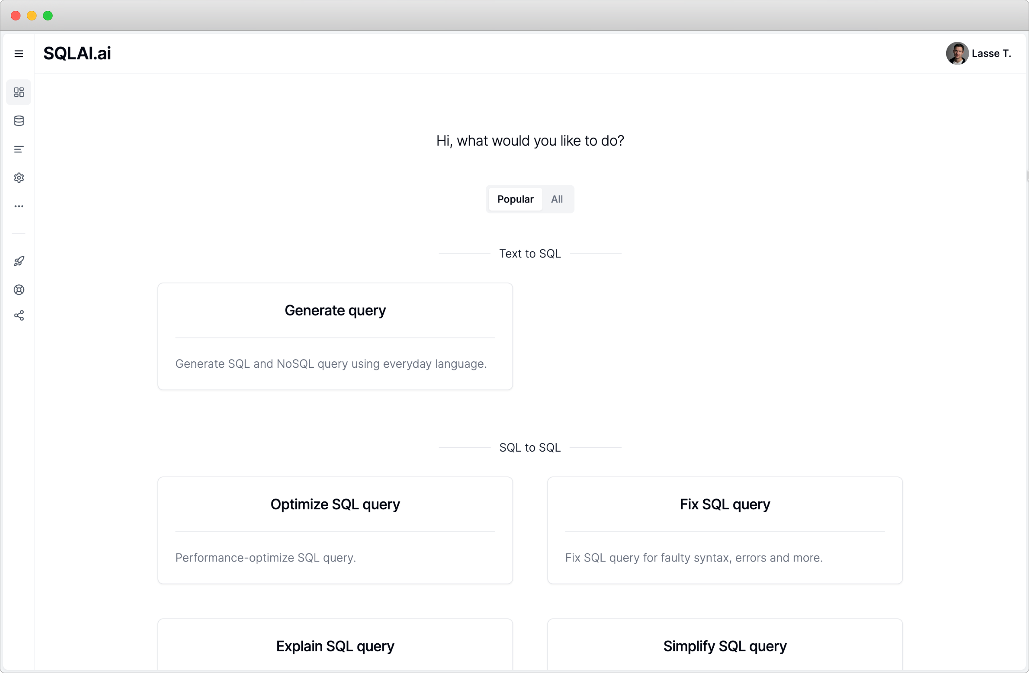Screen dimensions: 1029x673
Task: Click Lasse T. profile avatar
Action: tap(957, 53)
